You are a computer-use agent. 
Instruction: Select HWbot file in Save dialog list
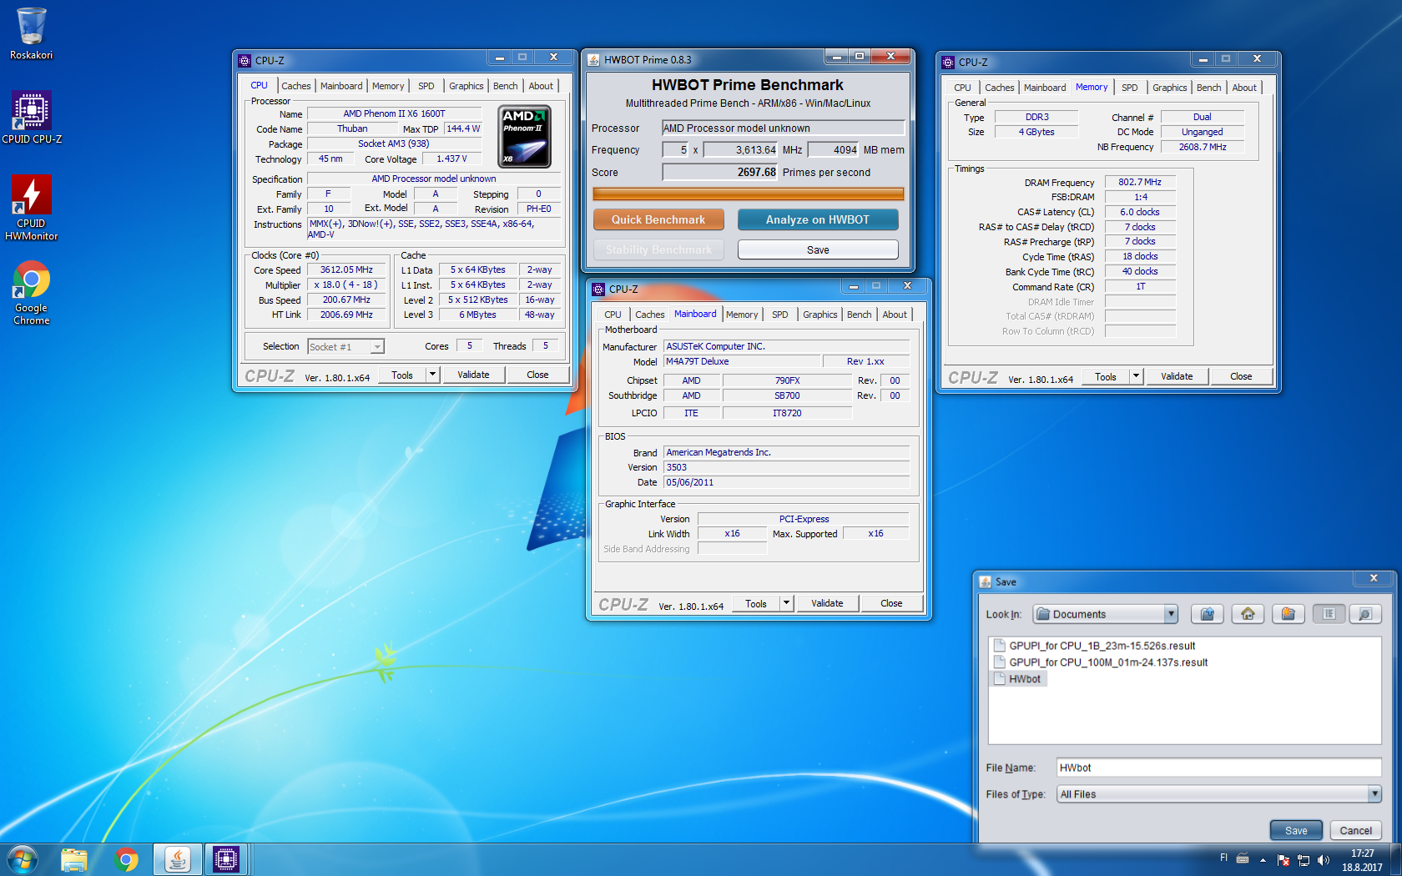[1017, 679]
